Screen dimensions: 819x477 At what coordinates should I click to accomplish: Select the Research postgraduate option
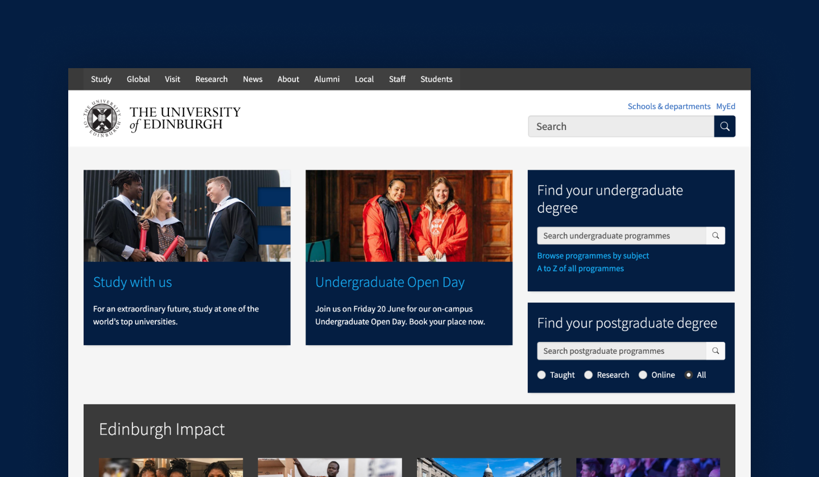point(588,375)
